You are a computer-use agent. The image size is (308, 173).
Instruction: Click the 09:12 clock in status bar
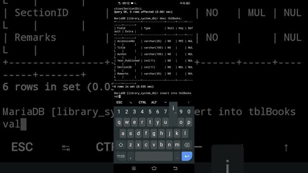click(126, 3)
